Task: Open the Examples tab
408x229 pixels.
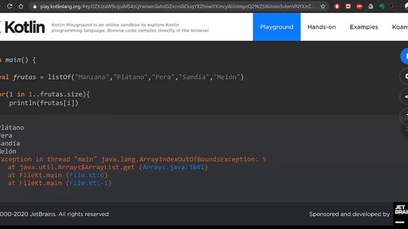Action: 364,27
